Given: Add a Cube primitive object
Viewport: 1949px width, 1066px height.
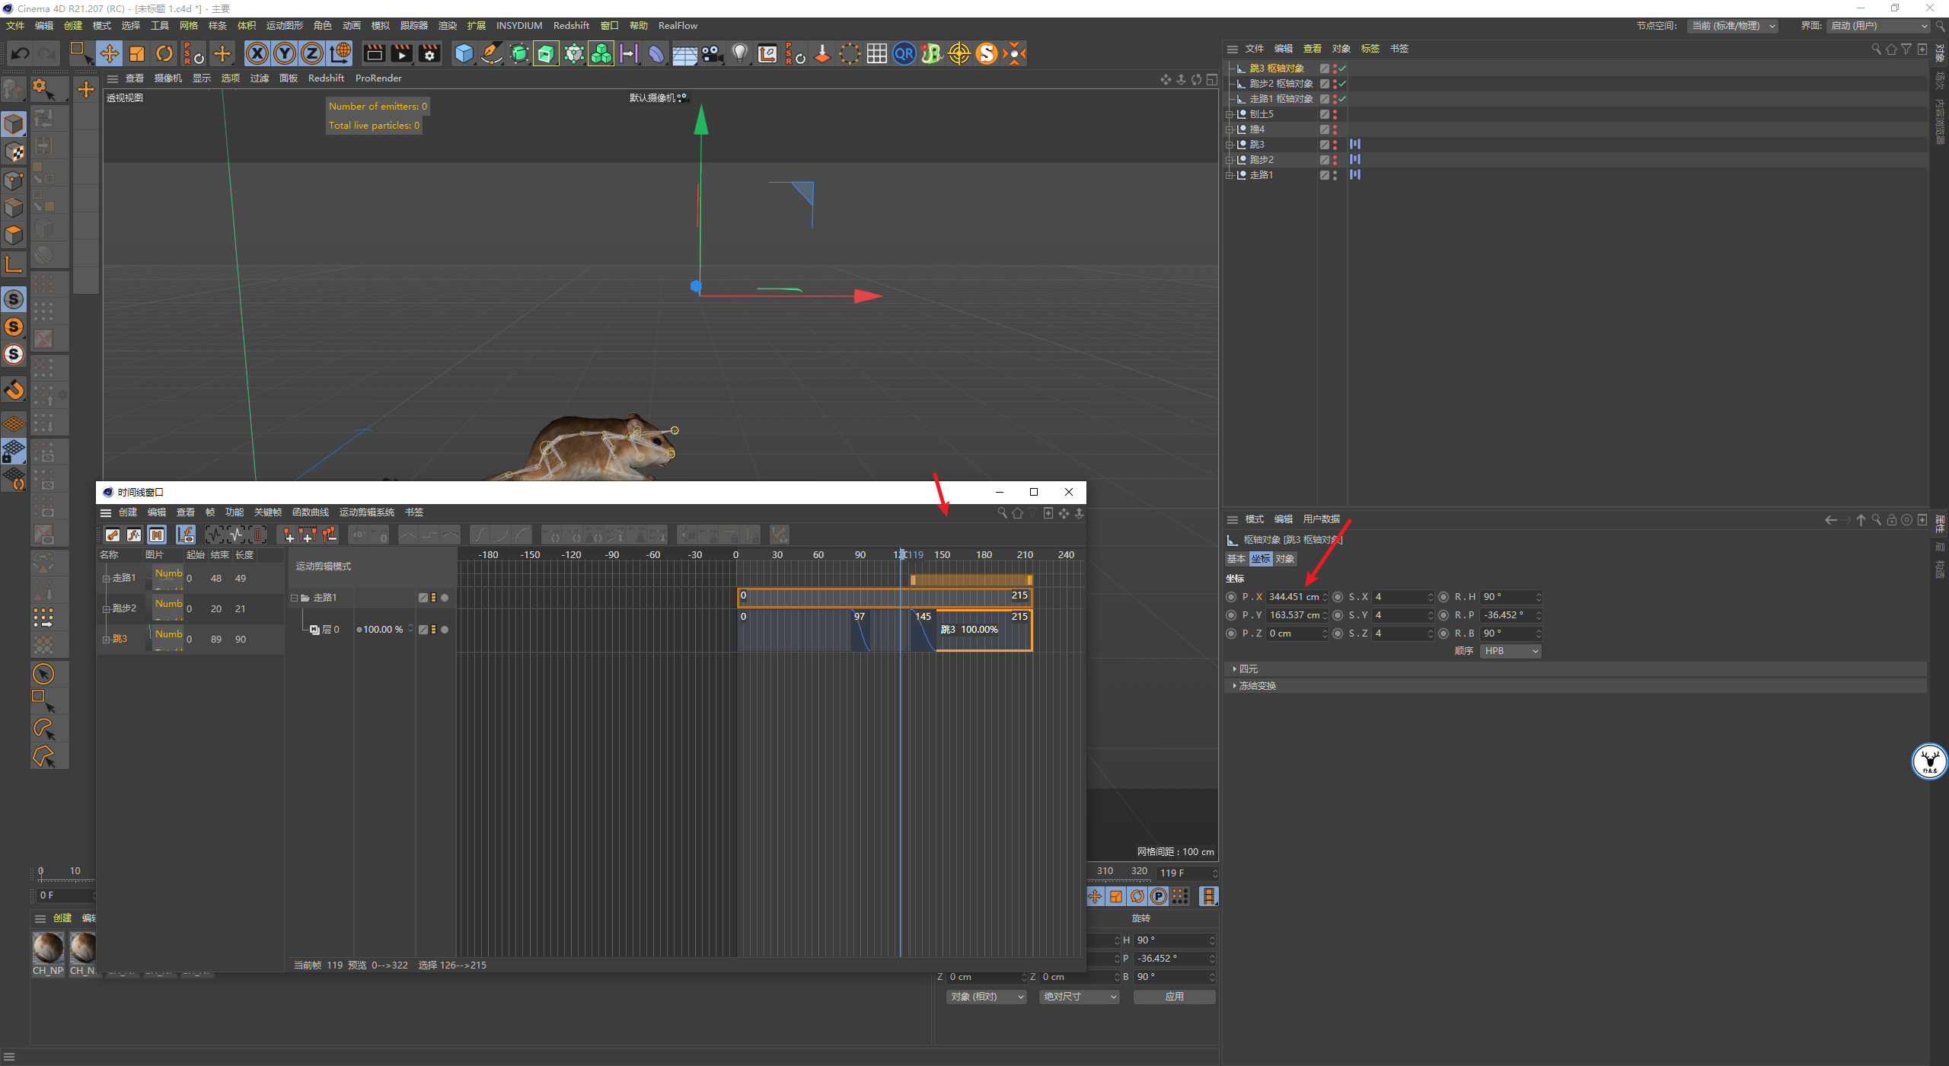Looking at the screenshot, I should click(x=464, y=53).
